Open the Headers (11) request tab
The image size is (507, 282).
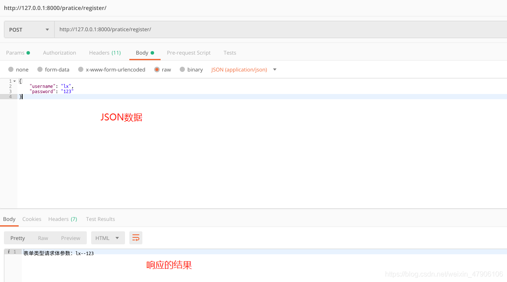(105, 52)
